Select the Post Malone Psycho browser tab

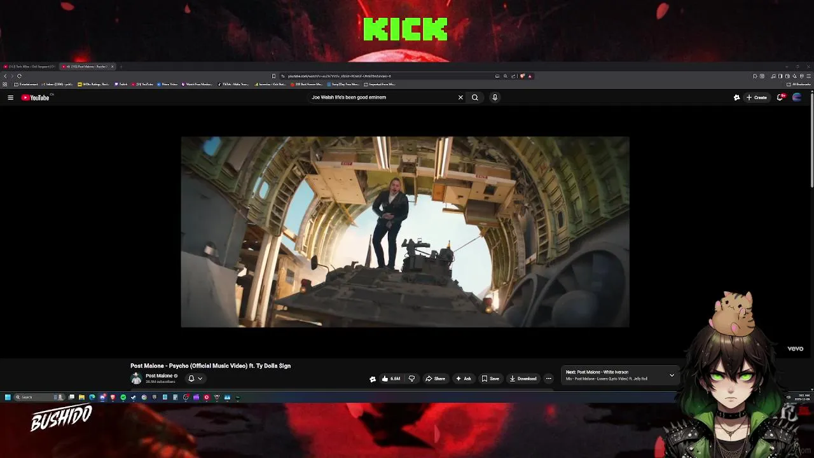coord(88,66)
